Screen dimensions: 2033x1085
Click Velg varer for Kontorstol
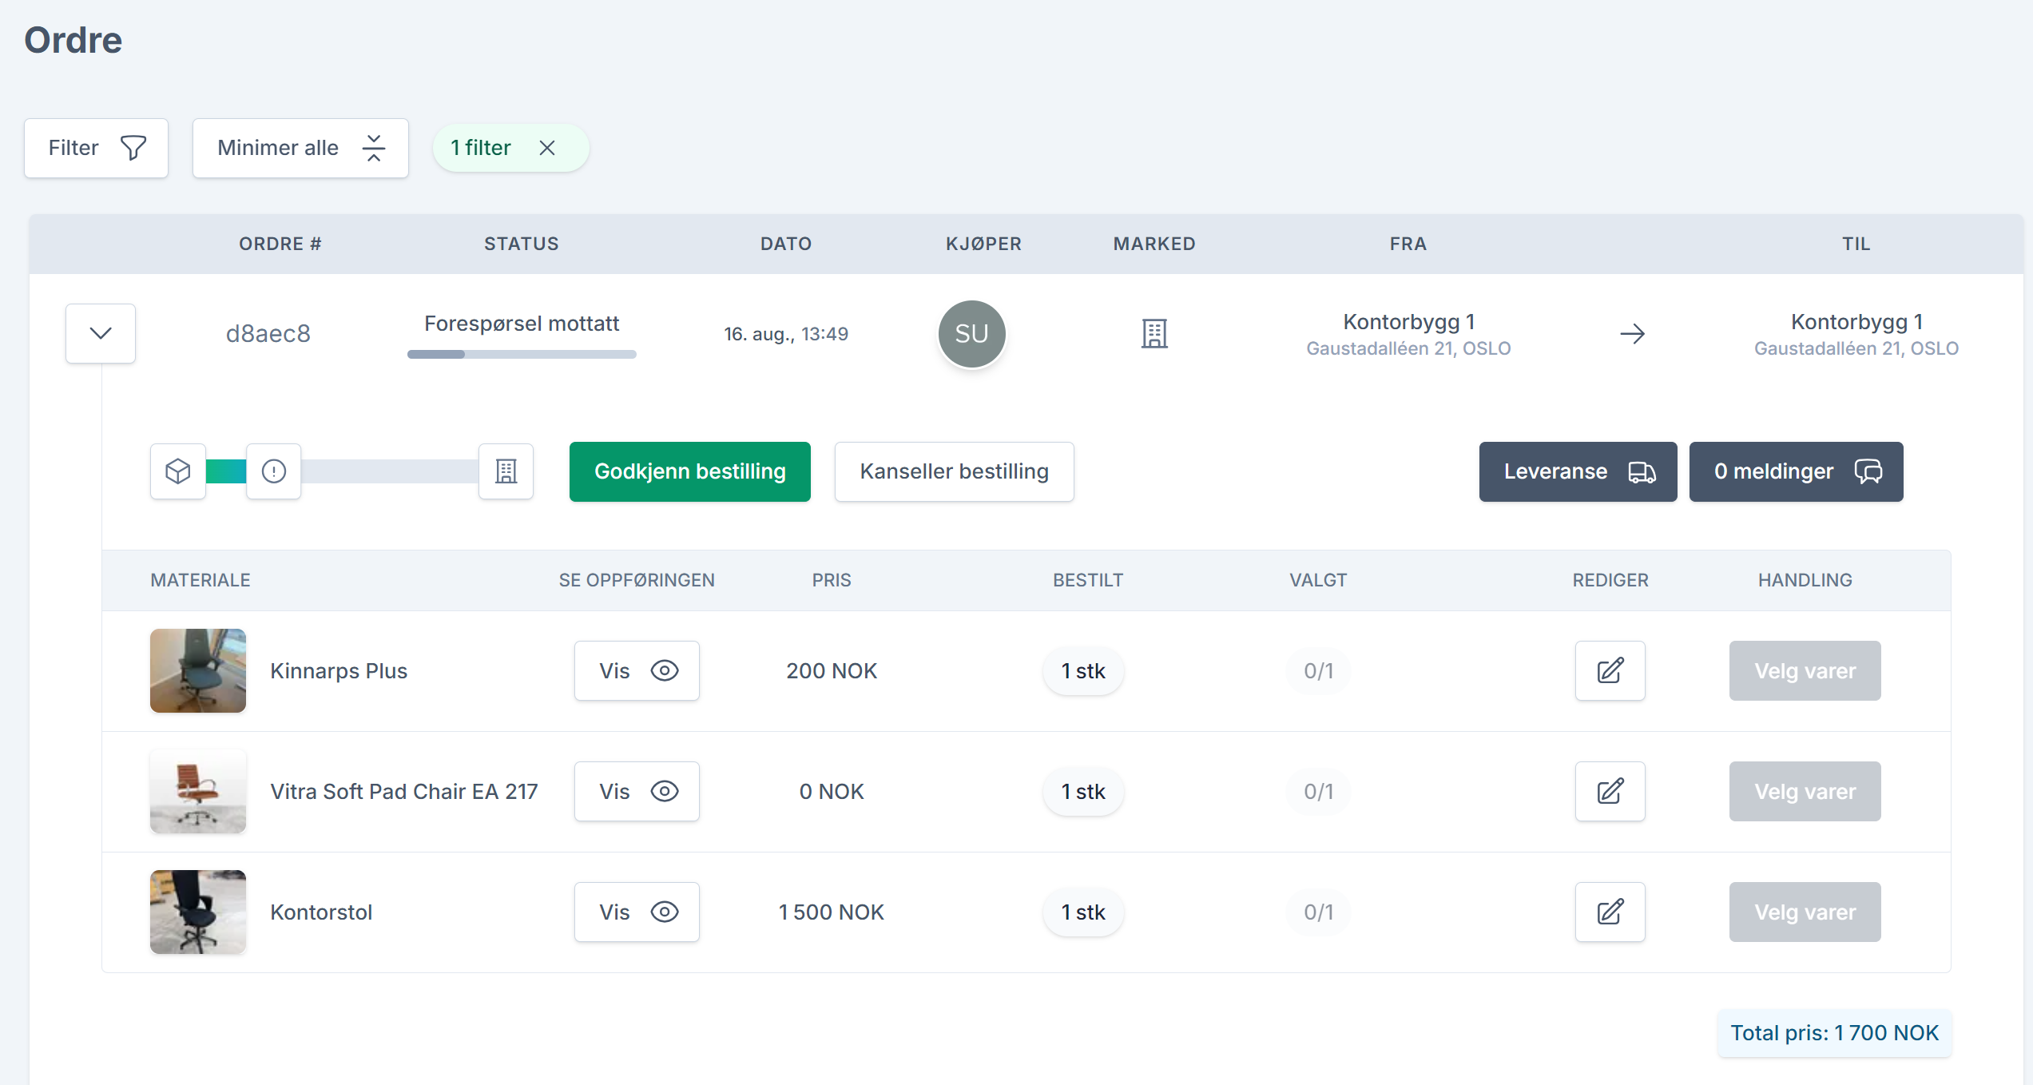(1805, 912)
